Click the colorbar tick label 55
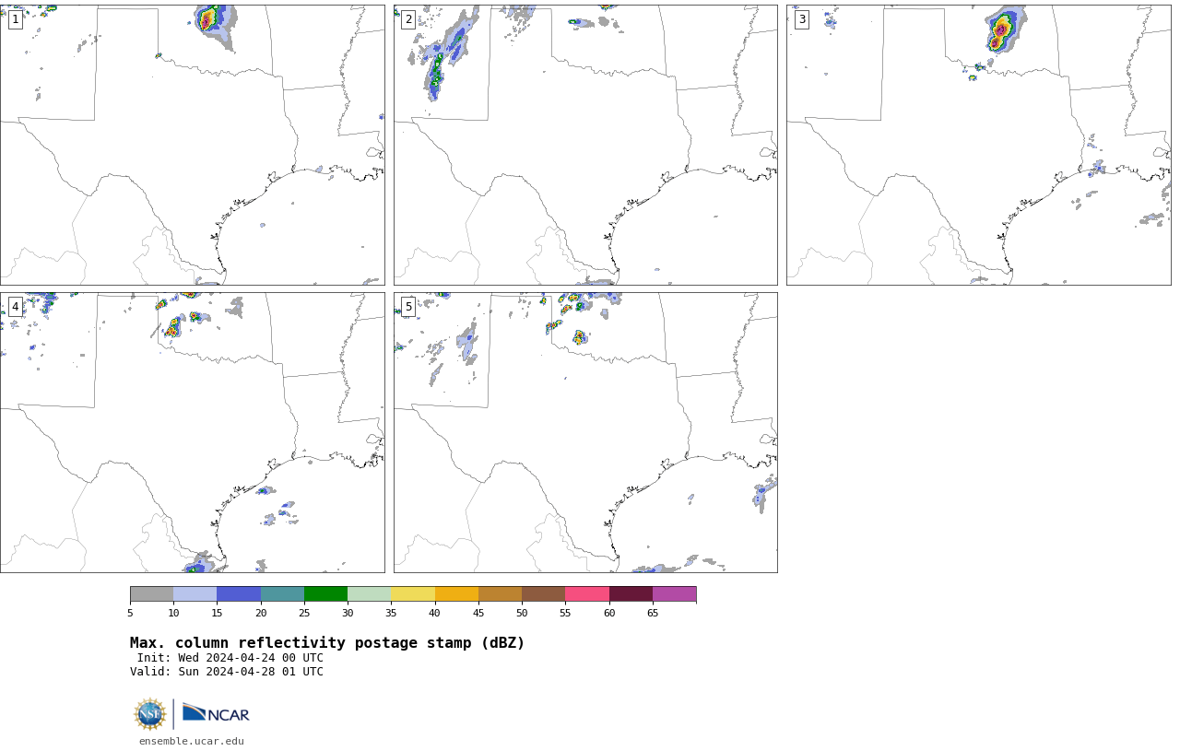Image resolution: width=1180 pixels, height=751 pixels. [565, 613]
